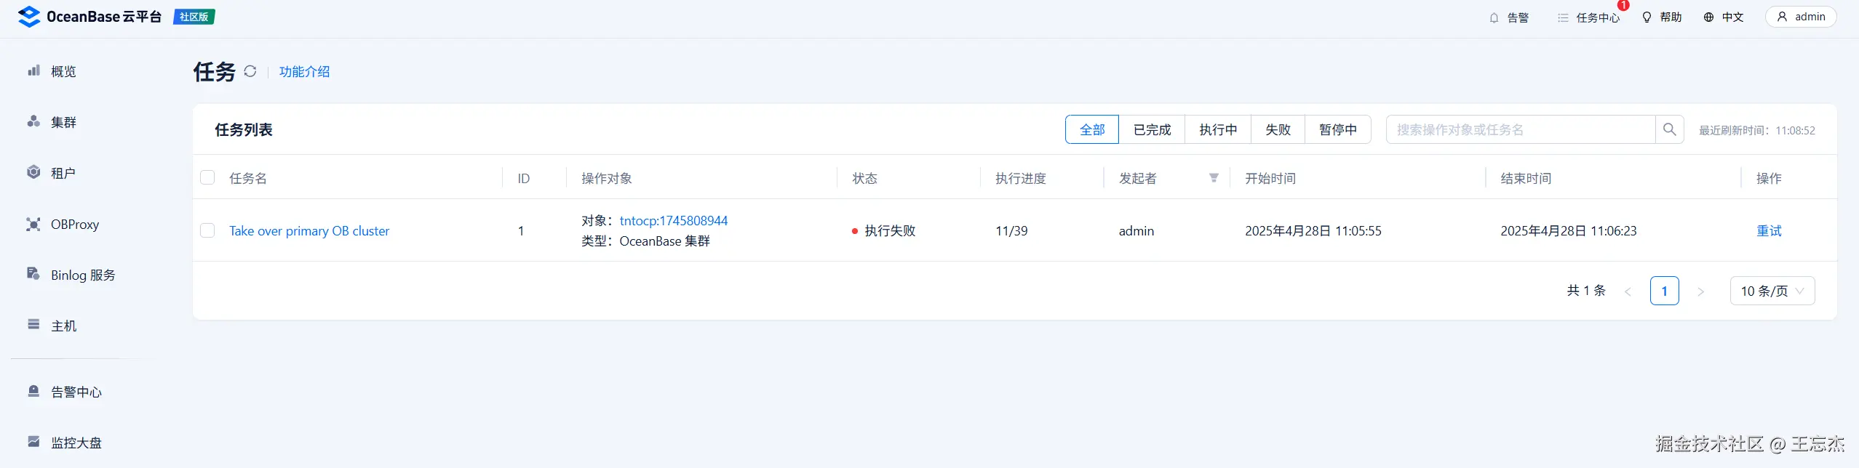Screen dimensions: 1859x468
Task: Go to 主机 in the side menu
Action: click(x=63, y=326)
